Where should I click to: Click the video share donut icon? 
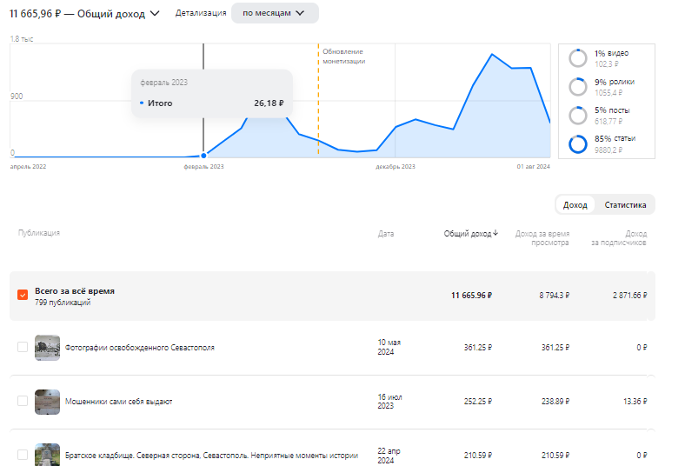coord(577,58)
